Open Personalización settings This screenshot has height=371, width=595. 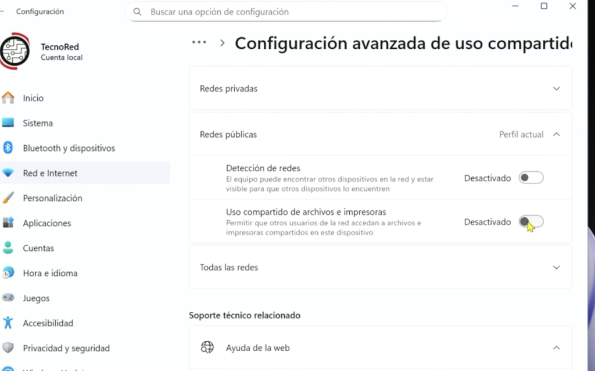[x=85, y=198]
